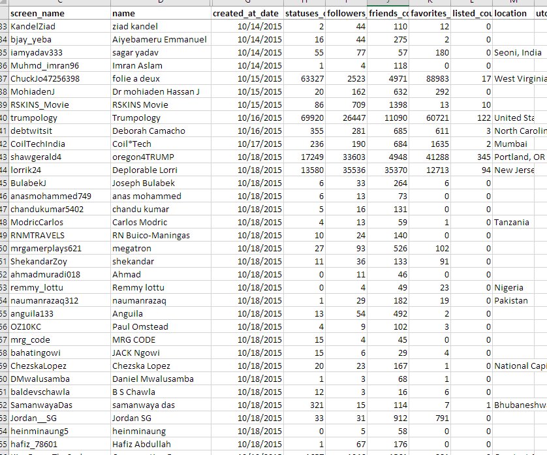
Task: Click the created_at_date header cell
Action: pos(247,13)
